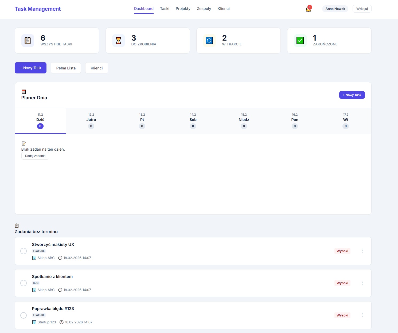This screenshot has width=398, height=333.
Task: Mark Stworzyć makiety UX as complete
Action: point(24,251)
